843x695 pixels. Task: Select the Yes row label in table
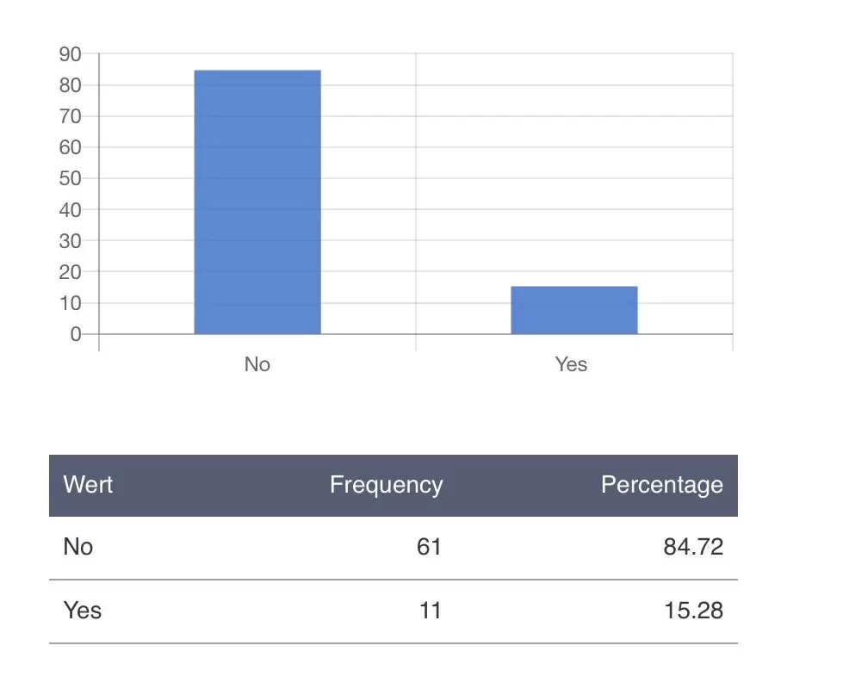(x=83, y=611)
